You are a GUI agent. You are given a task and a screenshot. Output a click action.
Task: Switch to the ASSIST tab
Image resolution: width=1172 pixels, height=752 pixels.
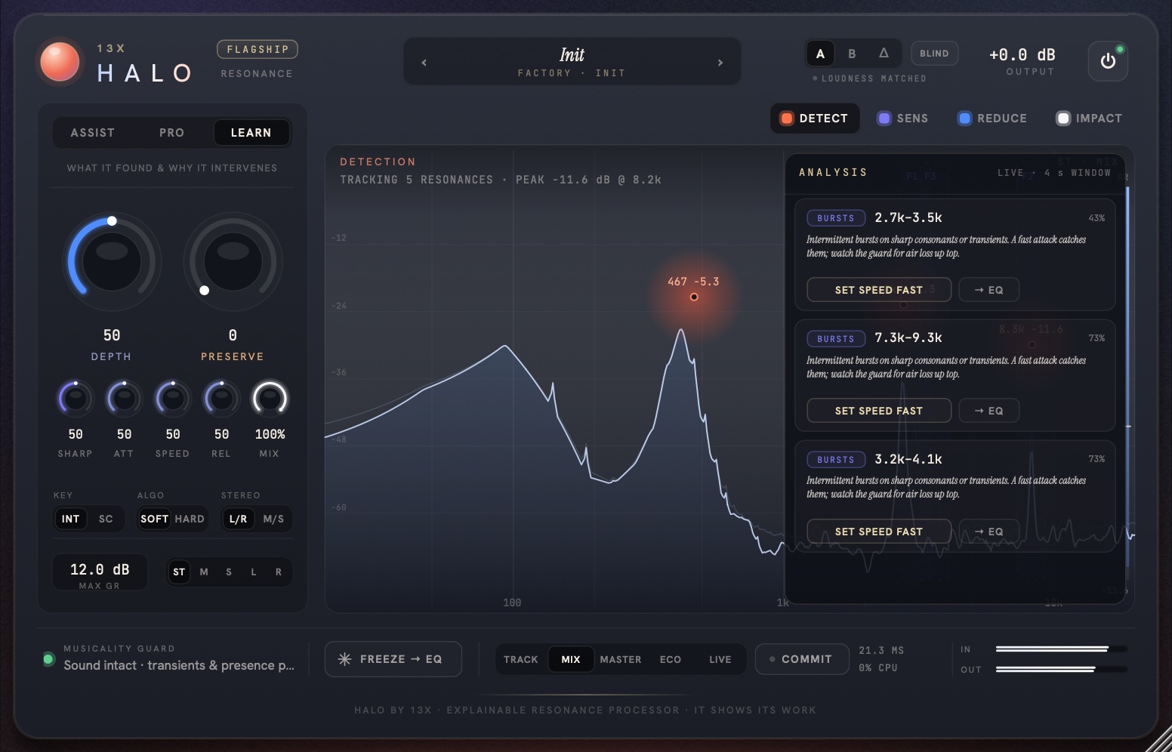93,133
